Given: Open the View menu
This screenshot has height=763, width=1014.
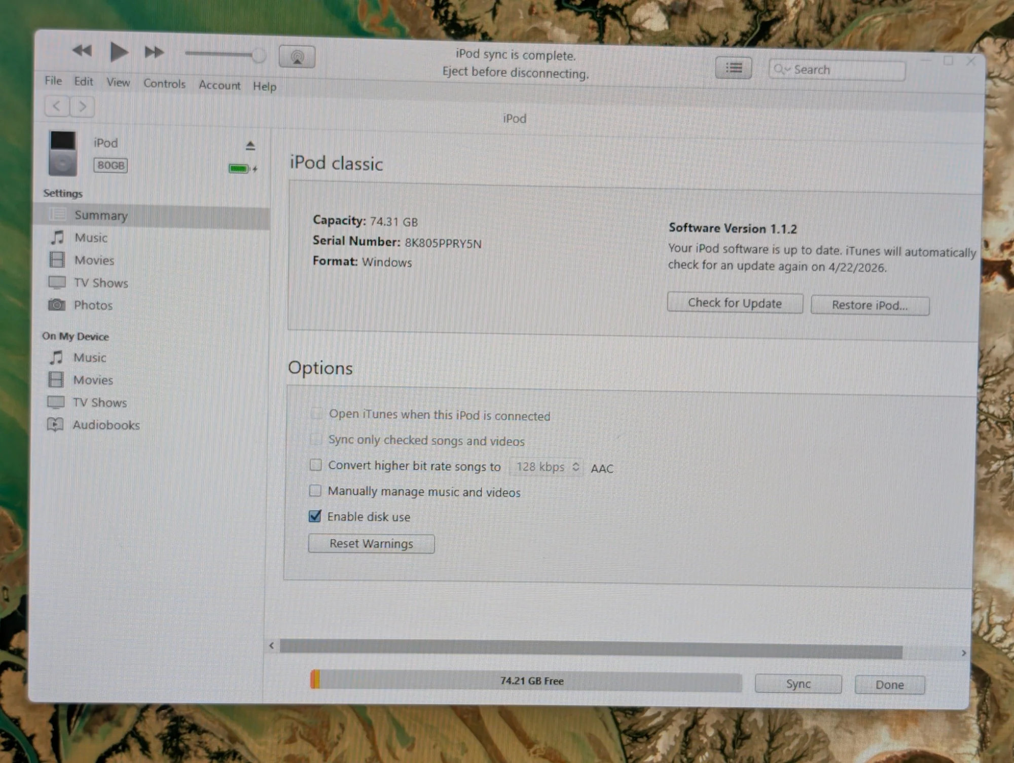Looking at the screenshot, I should click(x=118, y=83).
